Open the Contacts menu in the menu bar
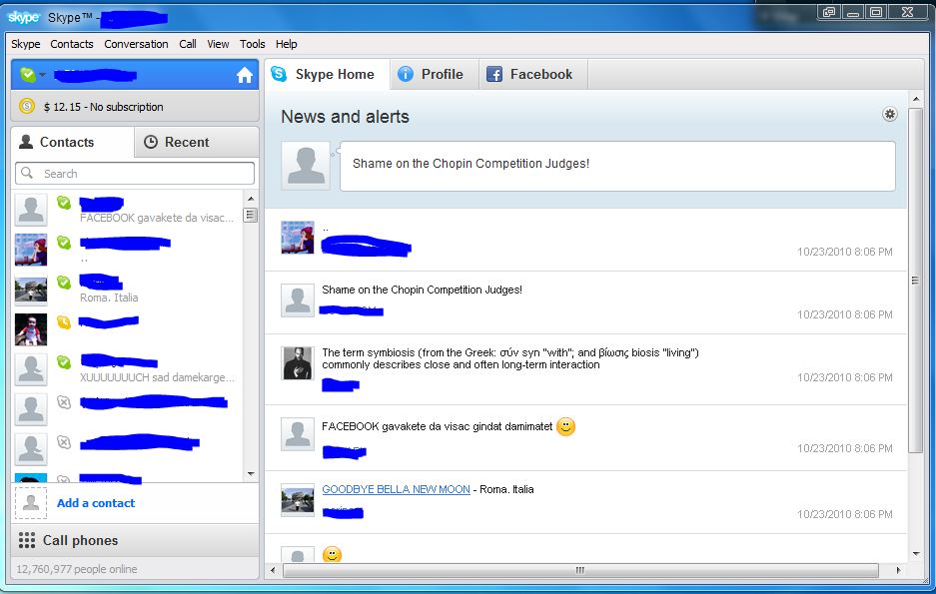This screenshot has width=936, height=594. 72,44
